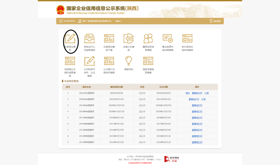Screen dimensions: 280x165
Task: Click the clock icon beside the date
Action: point(61,21)
